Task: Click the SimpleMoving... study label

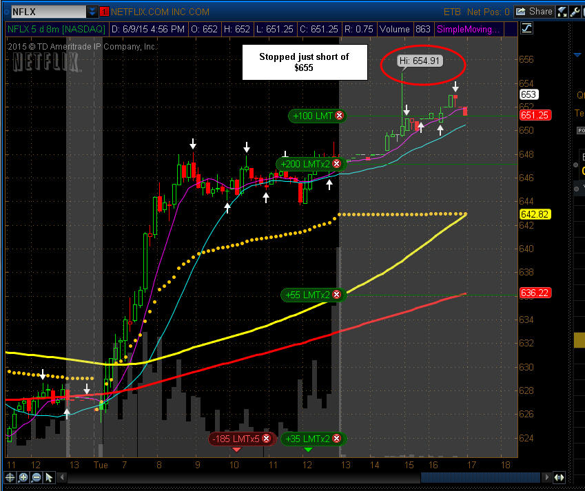Action: point(468,29)
